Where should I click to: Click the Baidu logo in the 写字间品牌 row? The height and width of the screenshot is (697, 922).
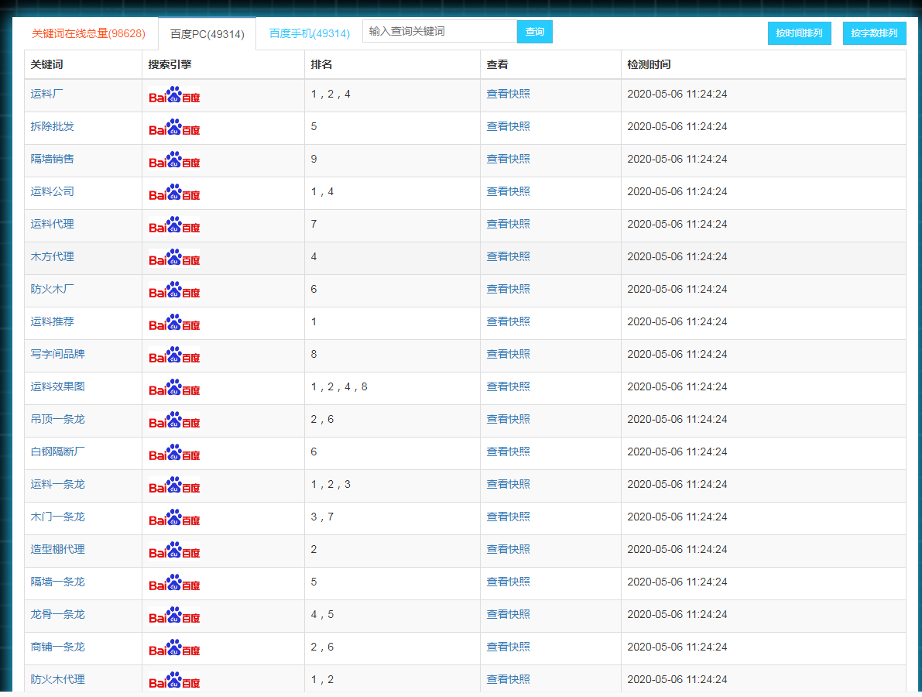[x=174, y=355]
